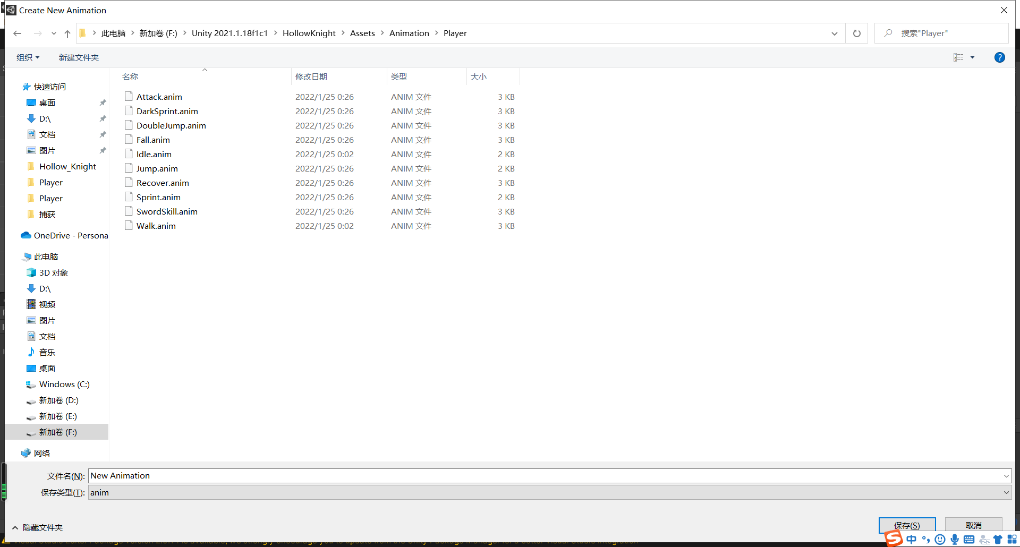Toggle Chinese input mode 中 icon
This screenshot has width=1020, height=547.
click(912, 540)
